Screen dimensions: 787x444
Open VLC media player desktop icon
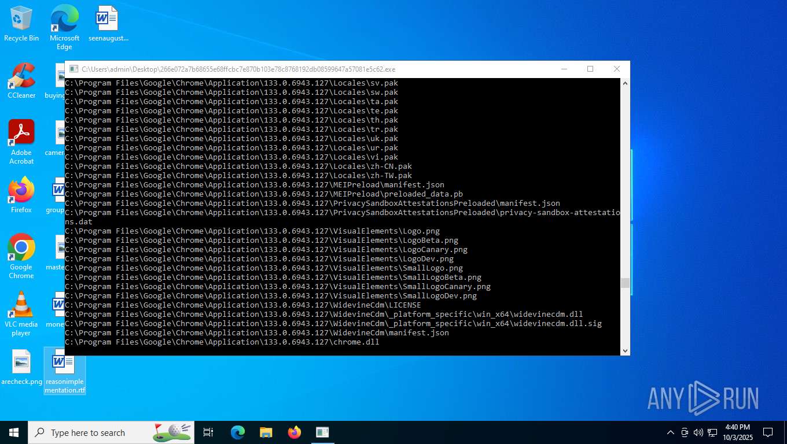[21, 314]
